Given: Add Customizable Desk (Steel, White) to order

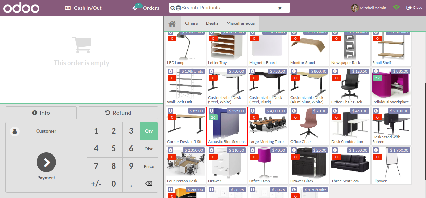Looking at the screenshot, I should tap(227, 86).
